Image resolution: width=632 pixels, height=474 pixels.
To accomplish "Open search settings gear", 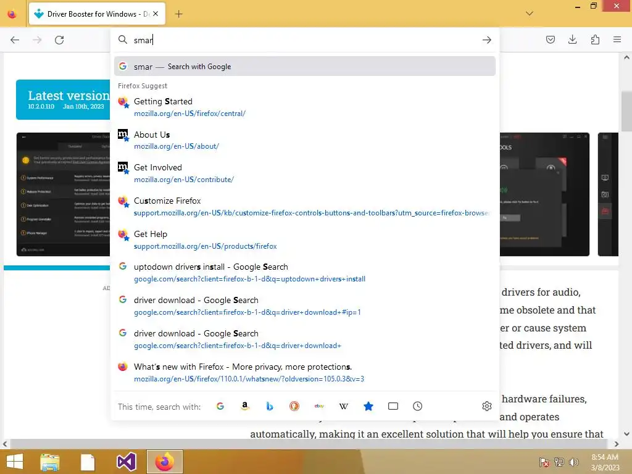I will (x=487, y=406).
